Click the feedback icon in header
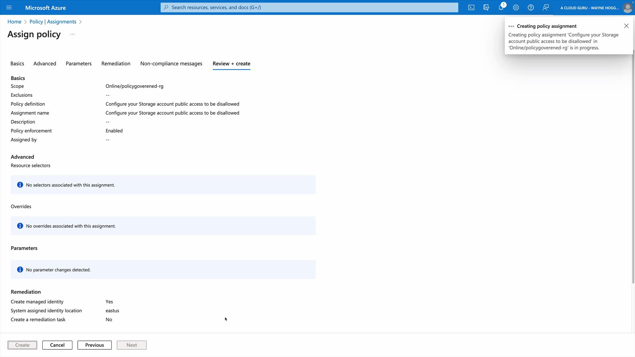The height and width of the screenshot is (357, 635). (546, 8)
